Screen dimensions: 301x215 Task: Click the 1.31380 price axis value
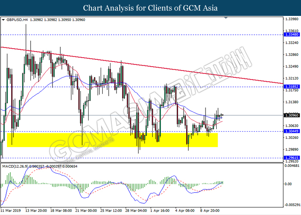tap(292, 102)
